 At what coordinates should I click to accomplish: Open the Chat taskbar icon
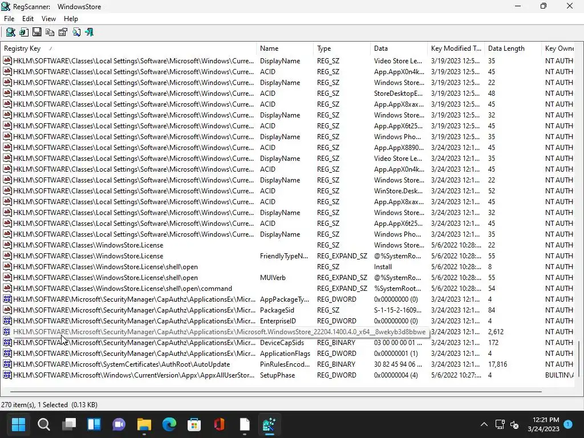click(x=119, y=424)
